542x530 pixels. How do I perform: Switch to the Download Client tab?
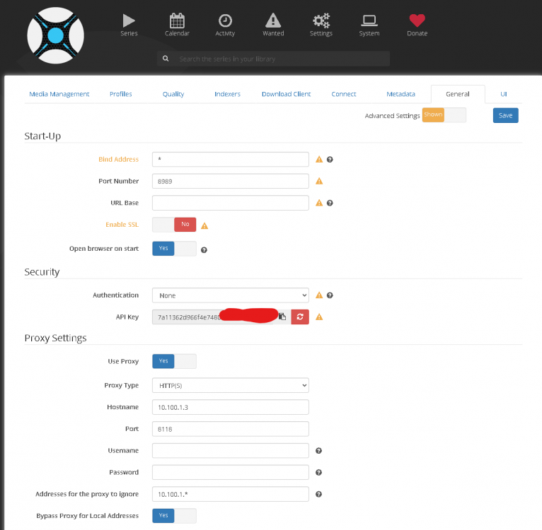[x=286, y=94]
